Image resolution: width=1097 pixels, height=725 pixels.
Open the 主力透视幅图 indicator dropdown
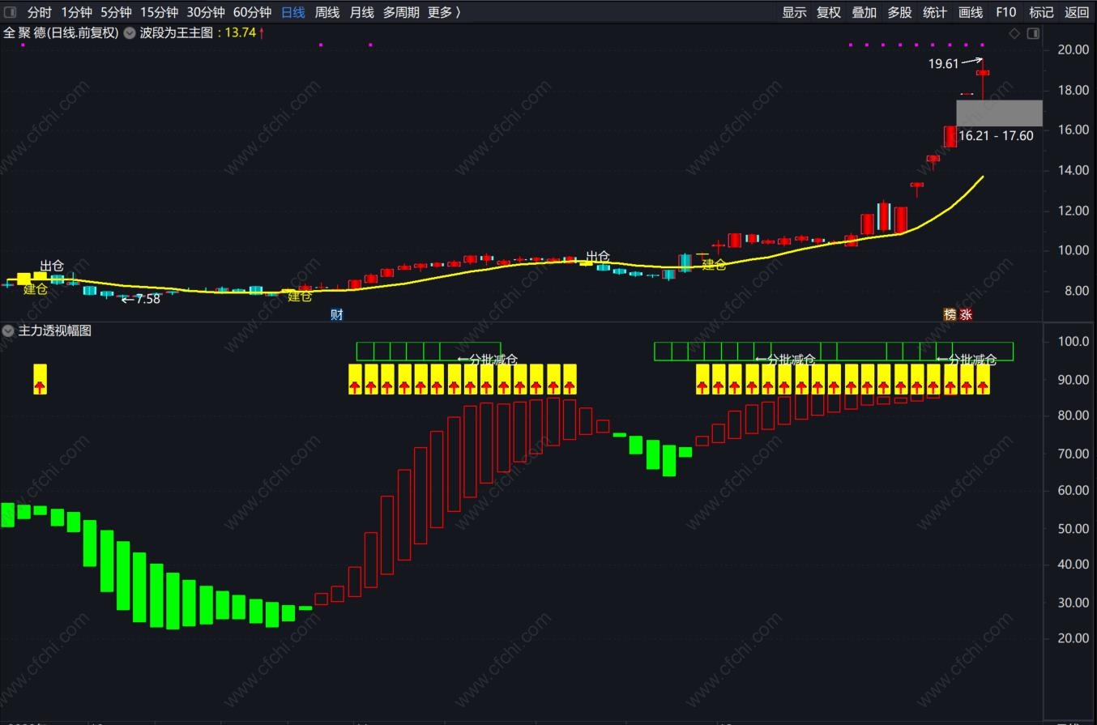(x=8, y=331)
